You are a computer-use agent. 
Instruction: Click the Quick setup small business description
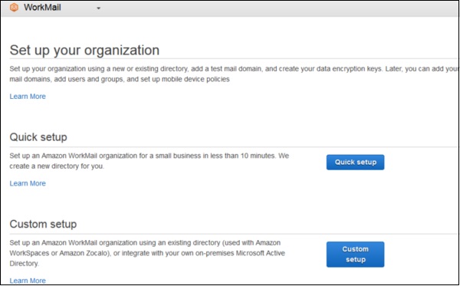click(x=149, y=161)
